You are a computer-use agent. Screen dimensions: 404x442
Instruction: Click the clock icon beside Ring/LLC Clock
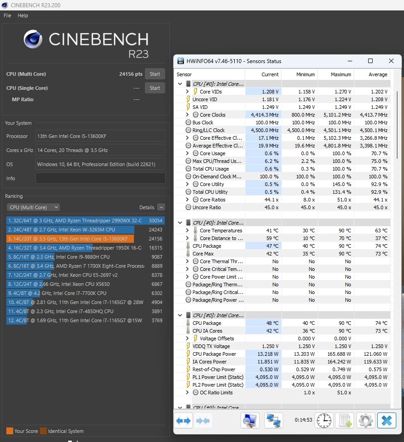pyautogui.click(x=188, y=130)
